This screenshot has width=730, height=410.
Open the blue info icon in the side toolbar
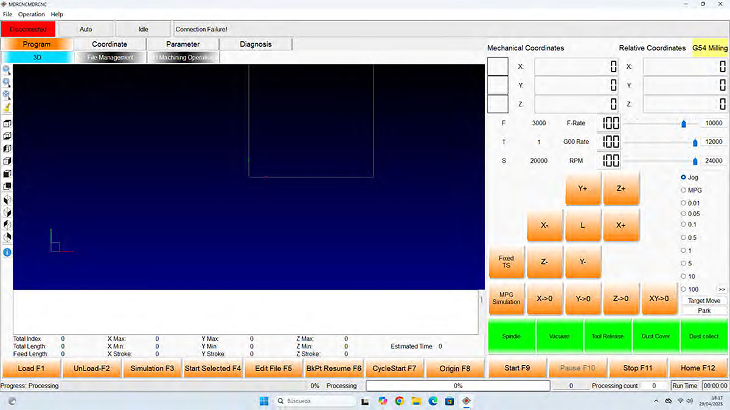[7, 251]
